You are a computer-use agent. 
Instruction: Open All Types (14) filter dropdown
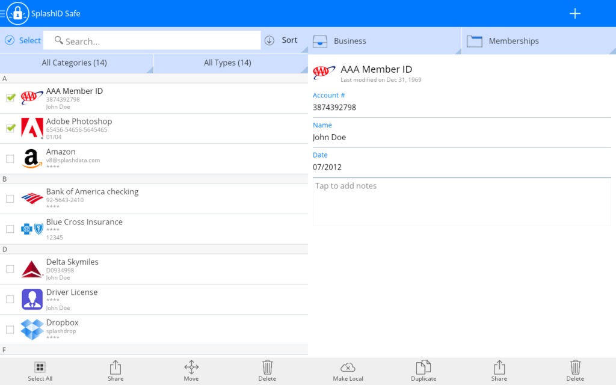[x=230, y=63]
